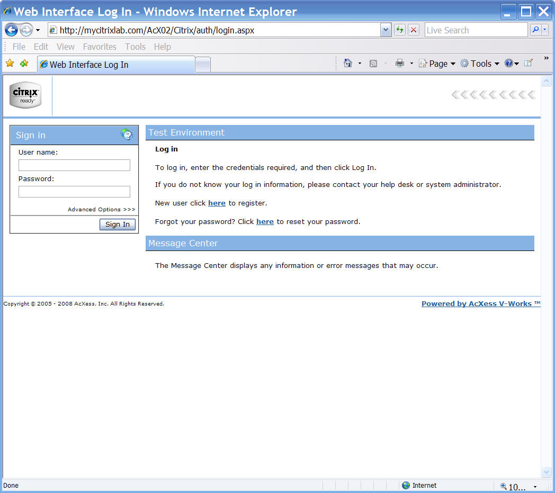Screen dimensions: 555x493
Task: Click the Home icon in toolbar
Action: click(x=348, y=64)
